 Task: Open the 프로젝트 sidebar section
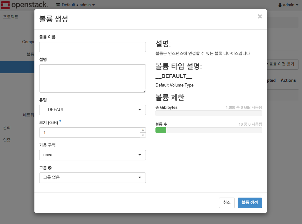pos(11,17)
